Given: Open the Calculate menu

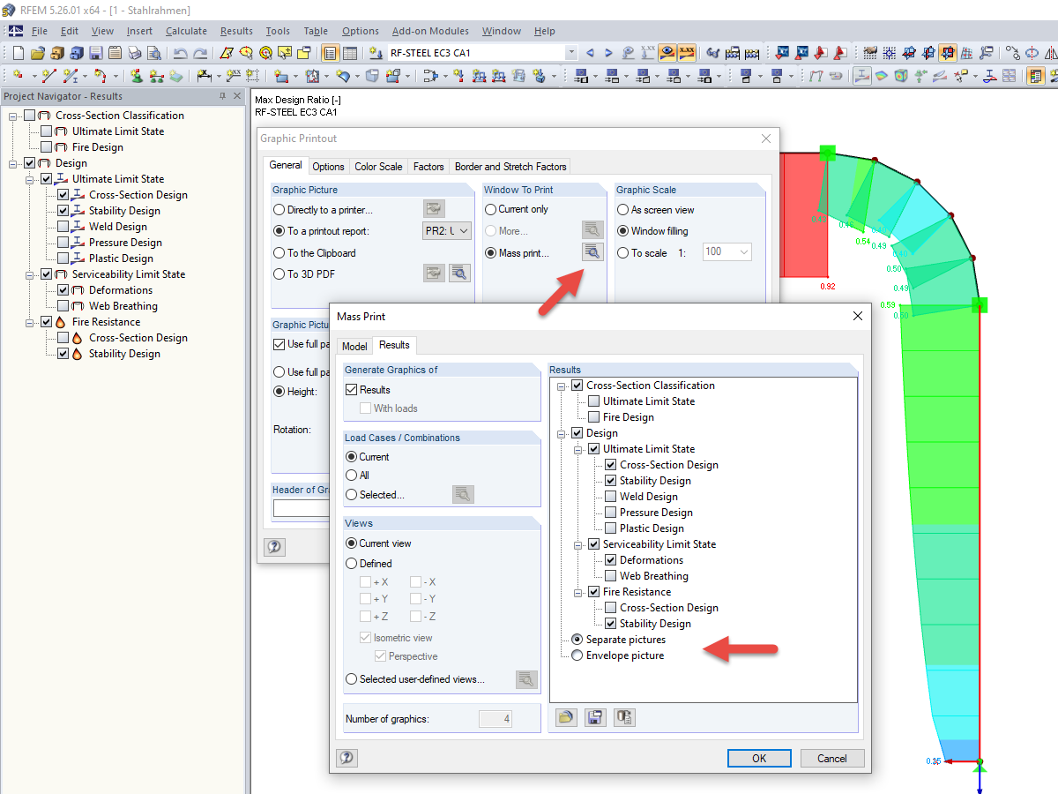Looking at the screenshot, I should click(186, 31).
